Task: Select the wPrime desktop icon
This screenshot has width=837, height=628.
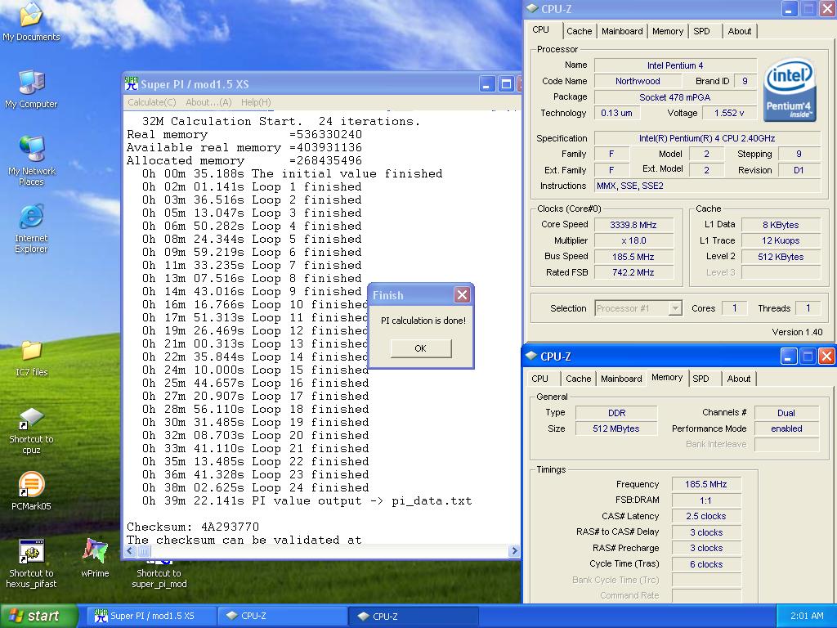Action: pos(95,558)
